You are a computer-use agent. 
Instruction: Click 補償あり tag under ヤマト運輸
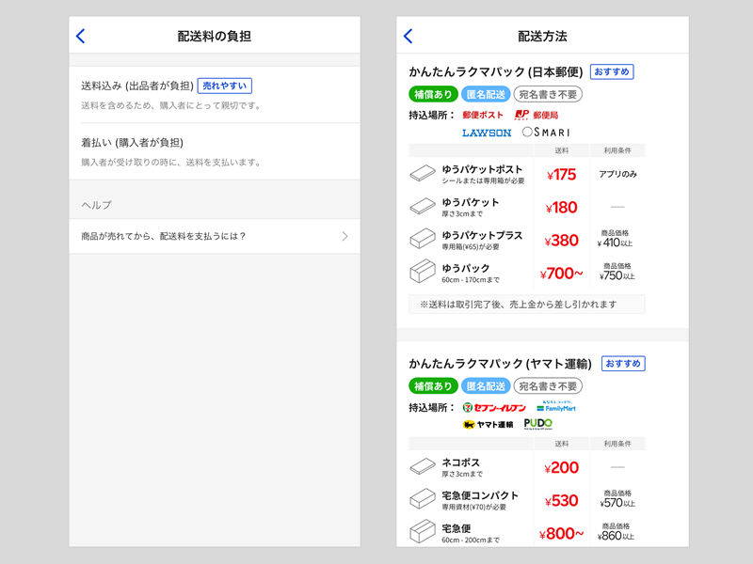click(x=433, y=386)
